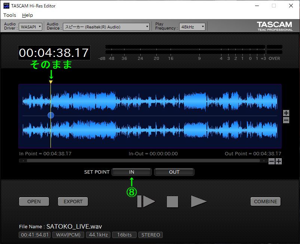This screenshot has width=300, height=244.
Task: Open the Audio Device speaker dropdown
Action: coord(106,27)
